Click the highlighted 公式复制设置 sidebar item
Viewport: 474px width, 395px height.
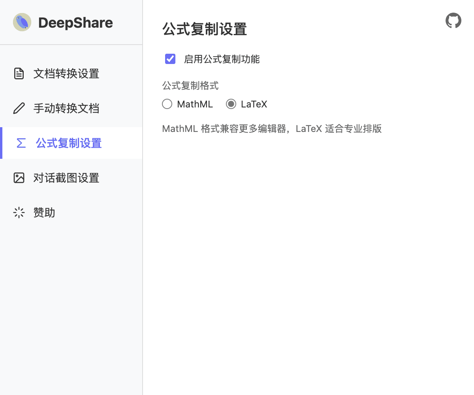click(68, 143)
